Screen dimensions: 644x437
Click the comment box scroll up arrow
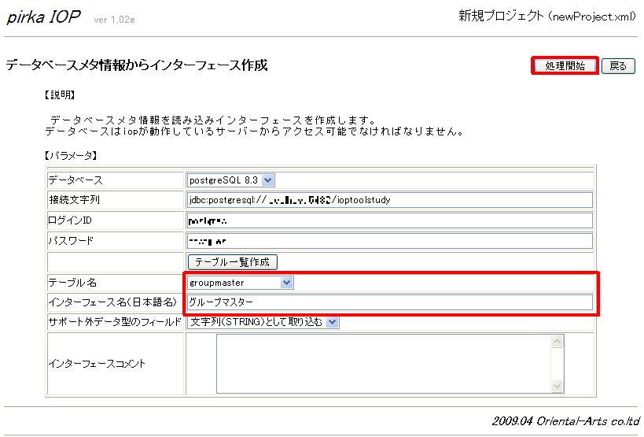558,342
